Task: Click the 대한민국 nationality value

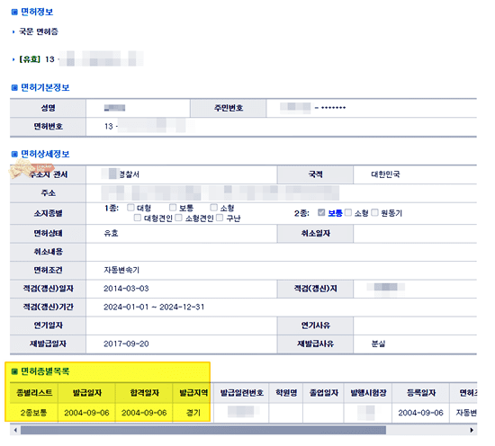Action: [385, 174]
